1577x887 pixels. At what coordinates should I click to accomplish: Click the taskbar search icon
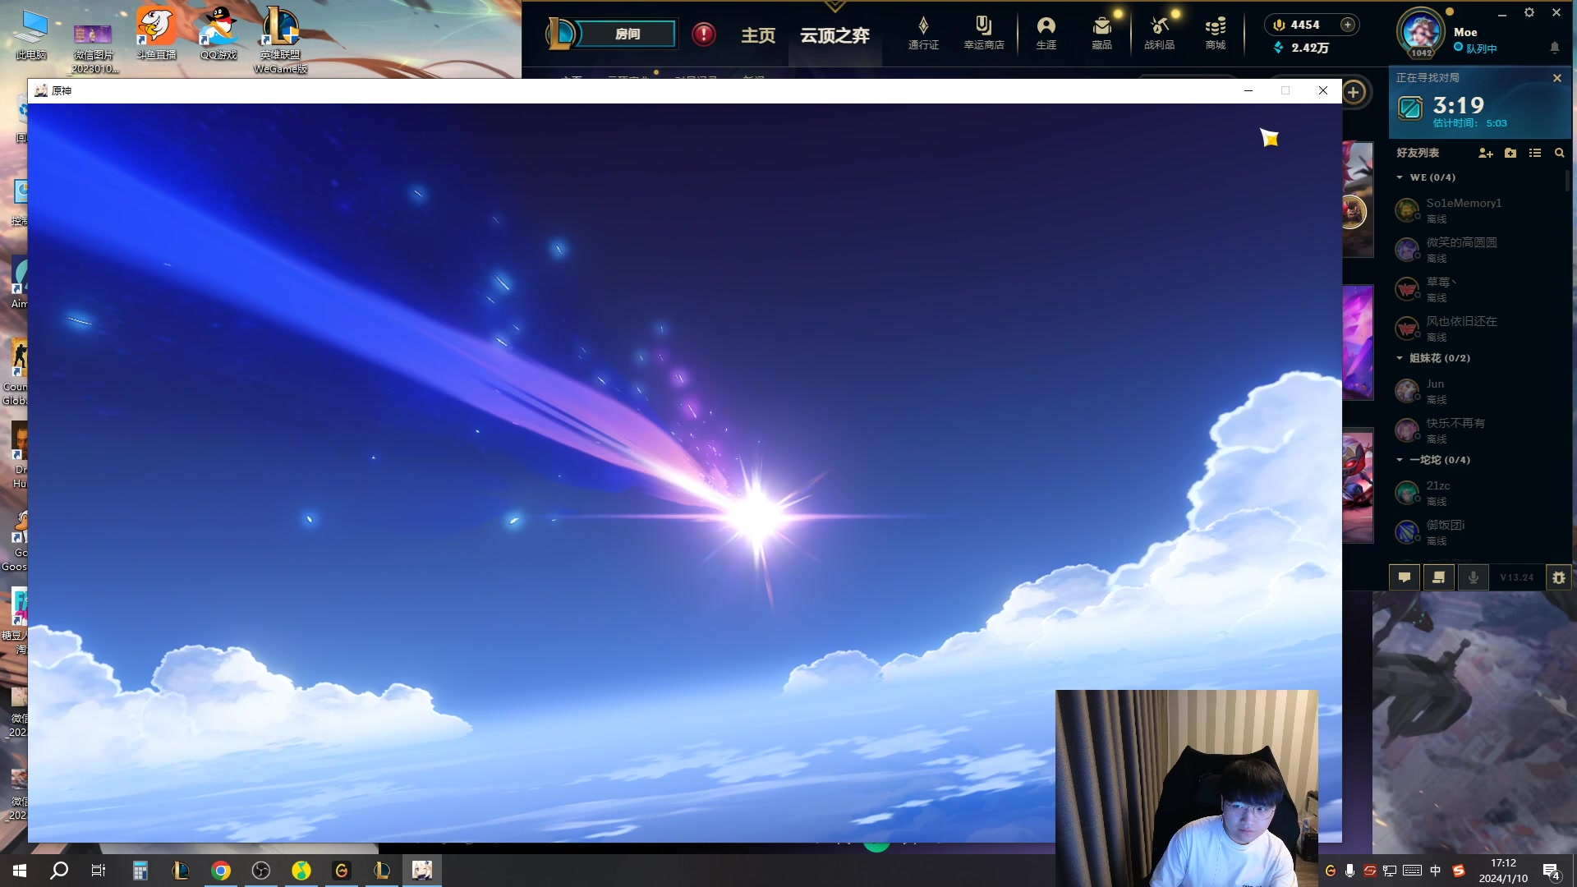point(59,871)
